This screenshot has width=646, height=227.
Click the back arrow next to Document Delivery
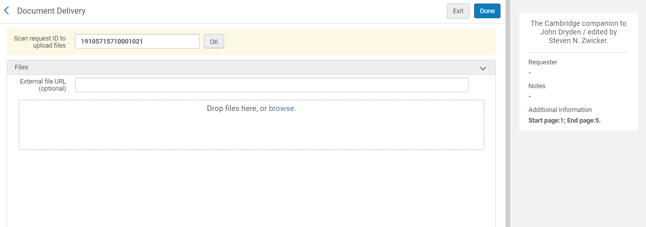(x=7, y=11)
